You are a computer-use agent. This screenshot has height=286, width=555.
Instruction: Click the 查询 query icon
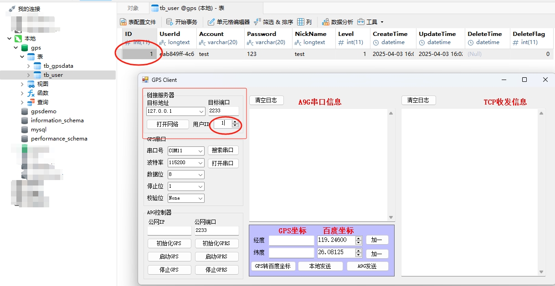(x=31, y=102)
